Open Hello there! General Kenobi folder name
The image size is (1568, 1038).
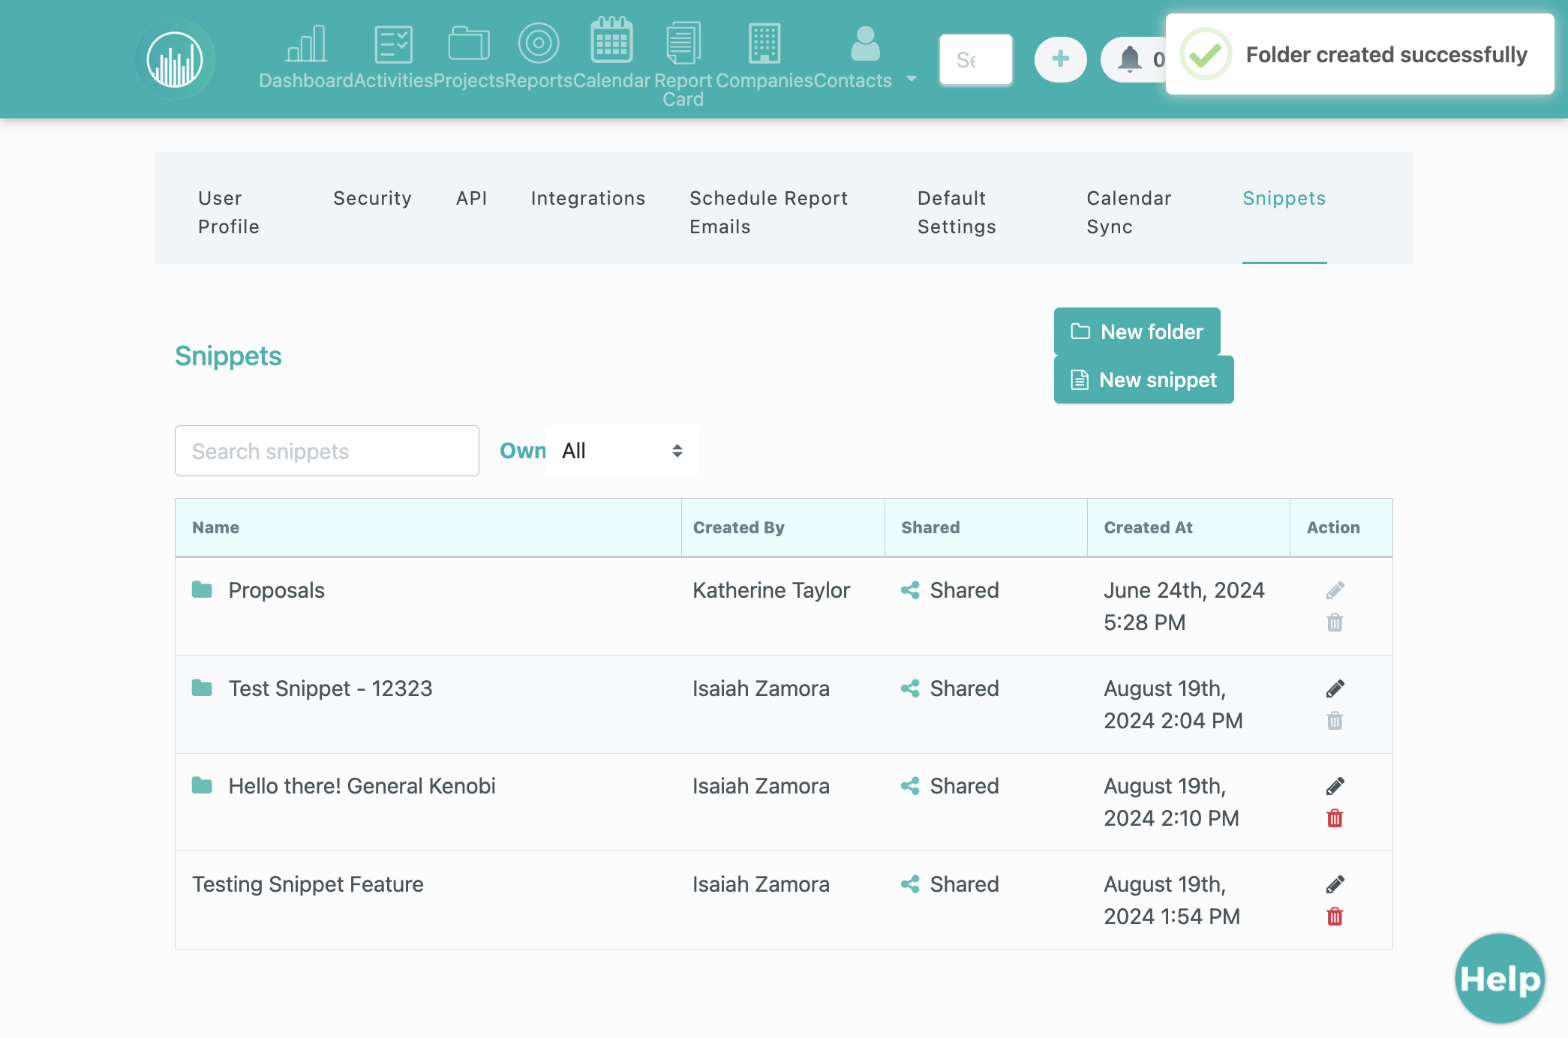point(362,786)
